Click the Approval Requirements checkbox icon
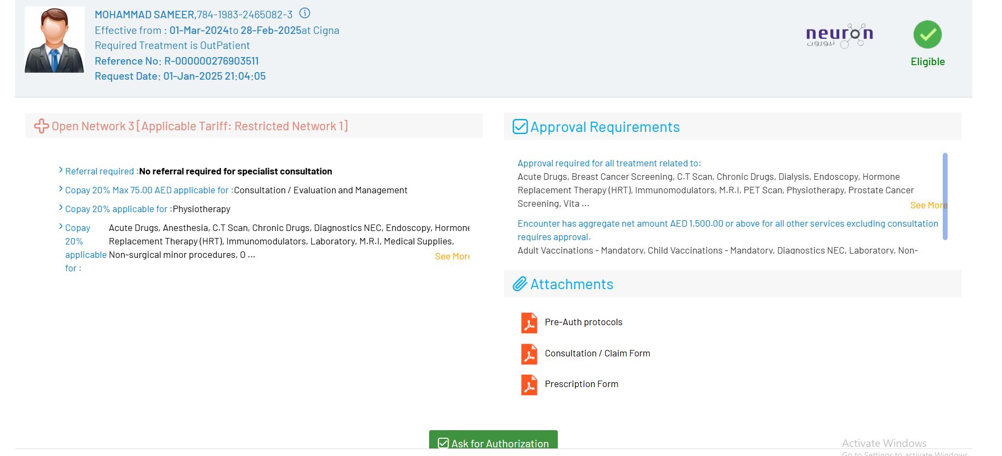The image size is (1002, 456). click(520, 127)
